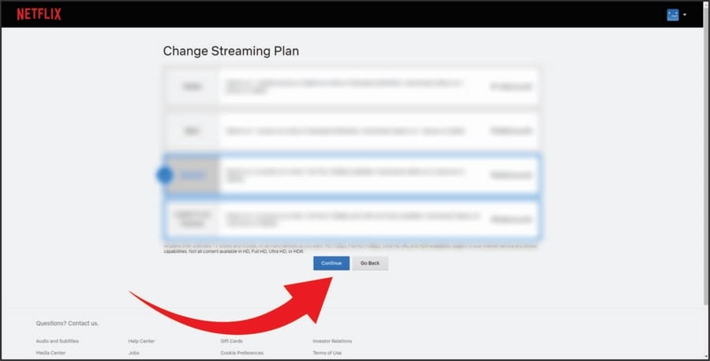Open the Gift Cards link
The height and width of the screenshot is (361, 710).
click(x=231, y=341)
